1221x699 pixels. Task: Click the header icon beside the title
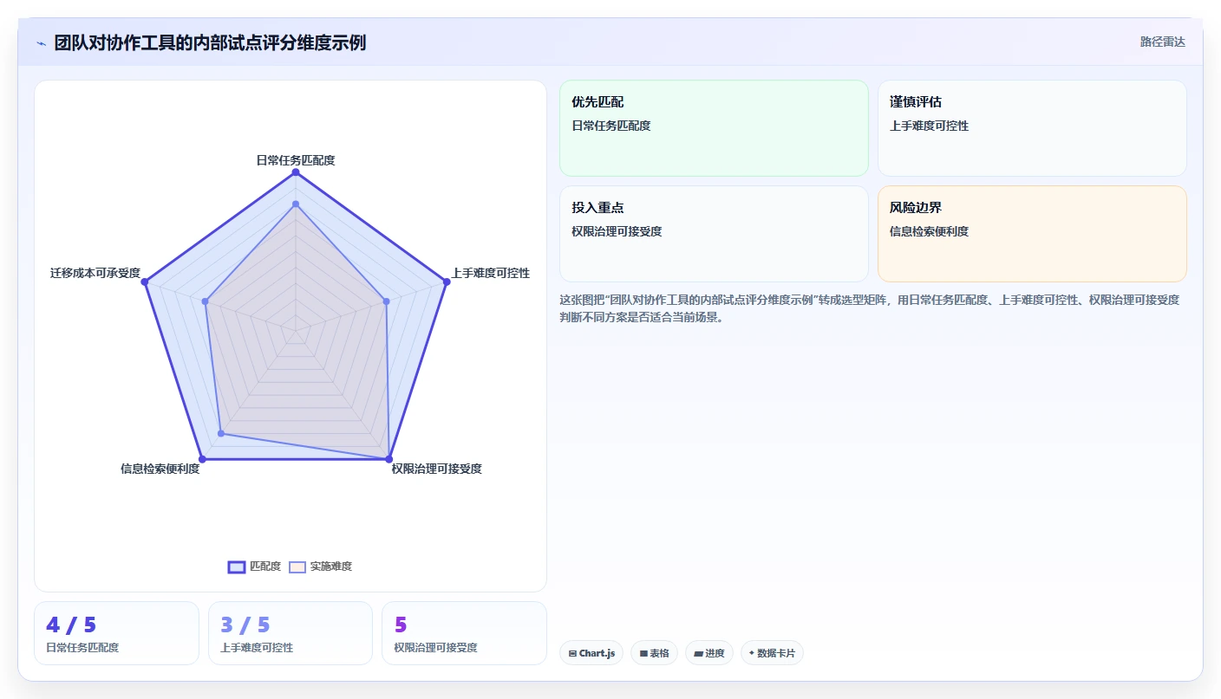click(x=41, y=42)
